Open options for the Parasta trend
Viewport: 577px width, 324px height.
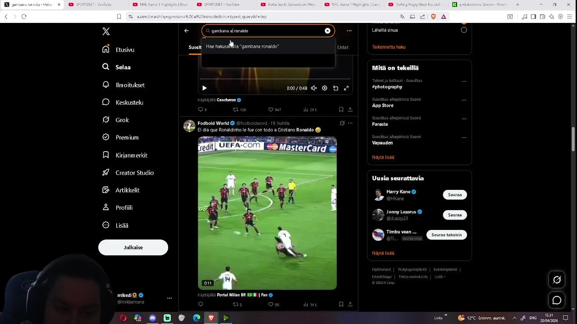tap(464, 119)
